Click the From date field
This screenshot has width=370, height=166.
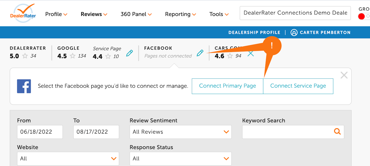(40, 132)
